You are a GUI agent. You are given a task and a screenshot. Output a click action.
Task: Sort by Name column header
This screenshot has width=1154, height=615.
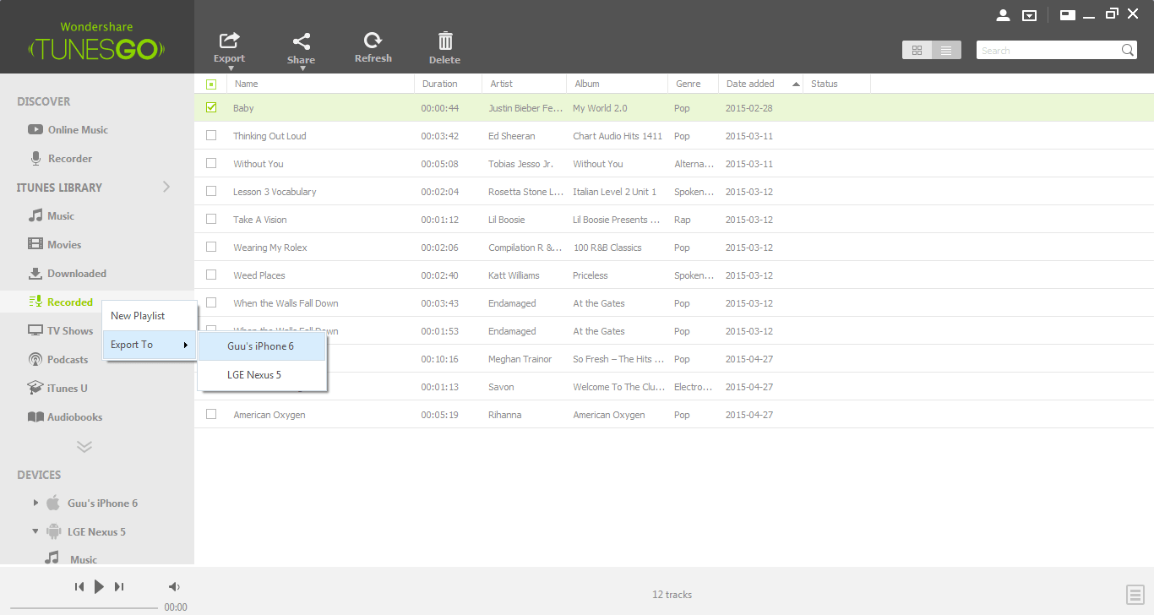[321, 84]
